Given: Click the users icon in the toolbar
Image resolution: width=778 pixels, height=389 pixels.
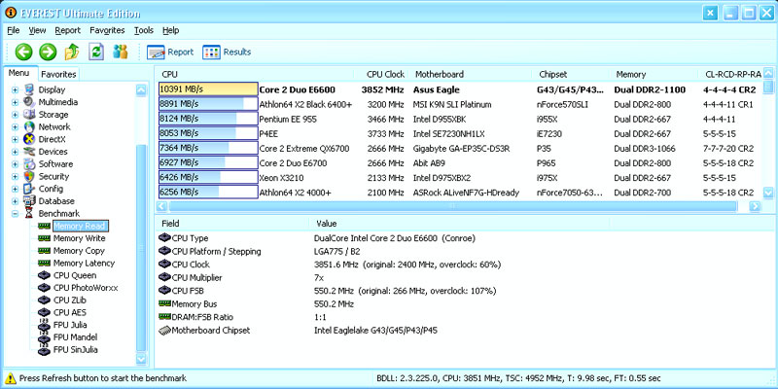Looking at the screenshot, I should coord(120,52).
